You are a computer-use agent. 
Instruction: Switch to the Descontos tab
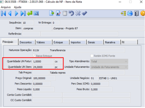[x=27, y=42]
